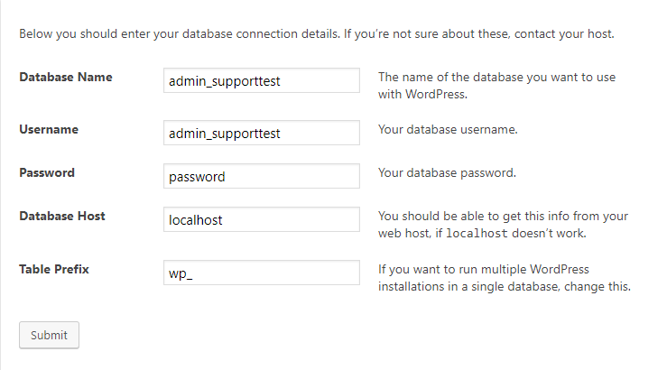Click 'If you want to run multiple WordPress' text

click(x=484, y=269)
